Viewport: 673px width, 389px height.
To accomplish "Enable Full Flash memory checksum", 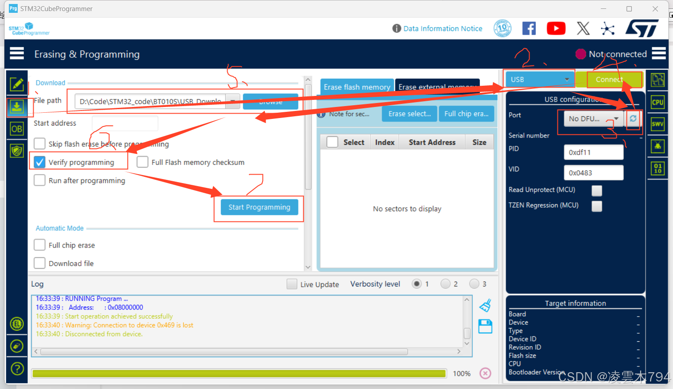I will [142, 162].
